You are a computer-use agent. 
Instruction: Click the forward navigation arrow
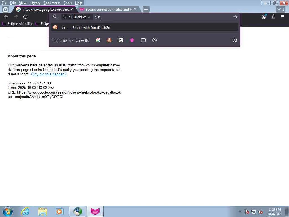(16, 17)
